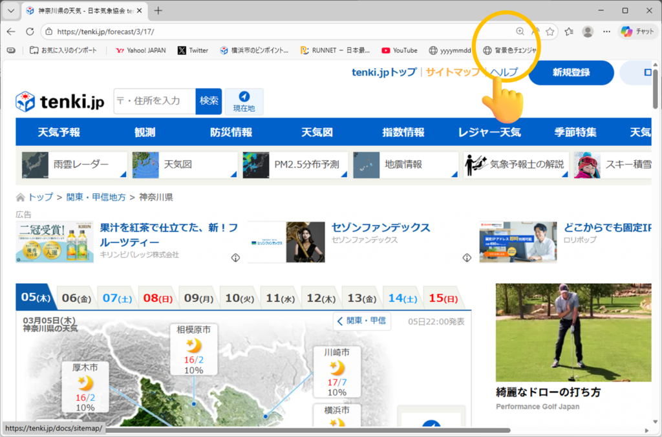Expand the tab actions chevron at top-left
This screenshot has width=662, height=437.
(10, 11)
